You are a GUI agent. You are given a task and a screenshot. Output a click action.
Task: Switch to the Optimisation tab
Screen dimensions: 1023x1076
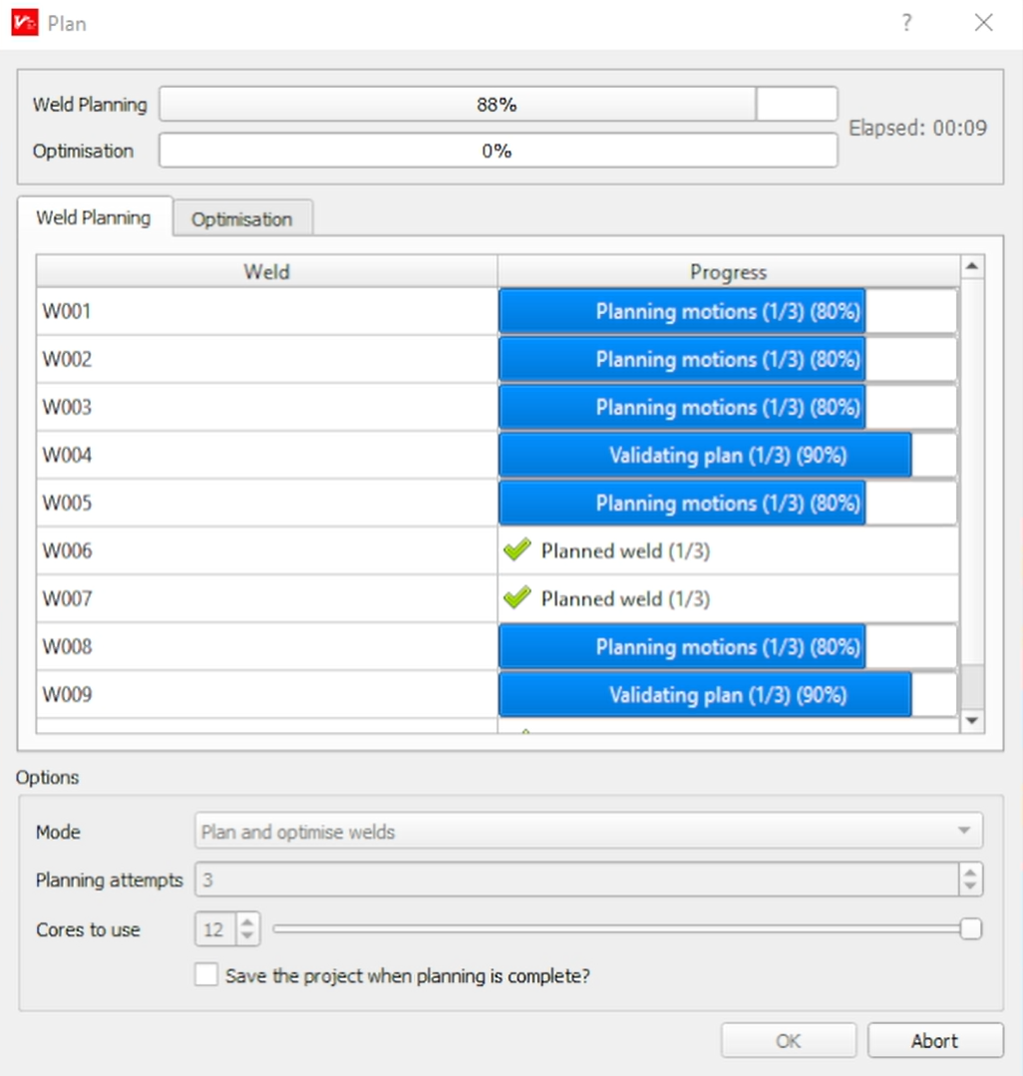point(242,219)
